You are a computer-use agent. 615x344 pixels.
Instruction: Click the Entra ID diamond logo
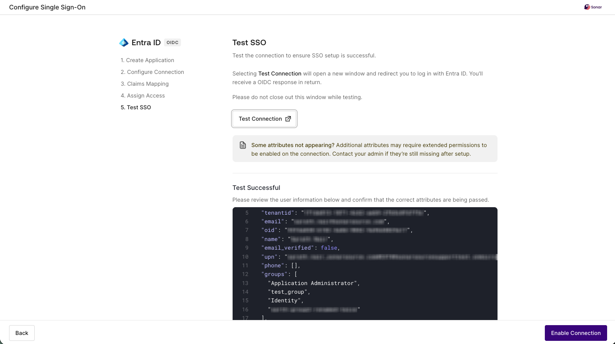click(x=124, y=42)
